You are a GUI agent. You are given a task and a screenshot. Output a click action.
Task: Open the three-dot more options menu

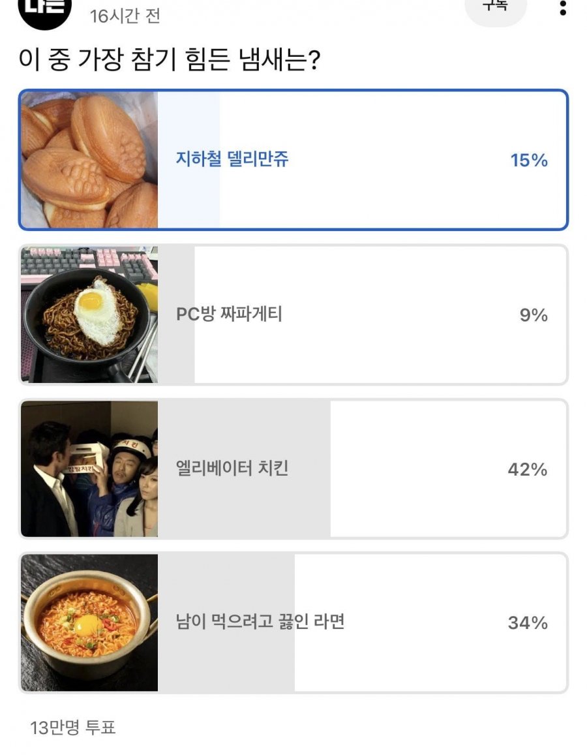pyautogui.click(x=563, y=8)
